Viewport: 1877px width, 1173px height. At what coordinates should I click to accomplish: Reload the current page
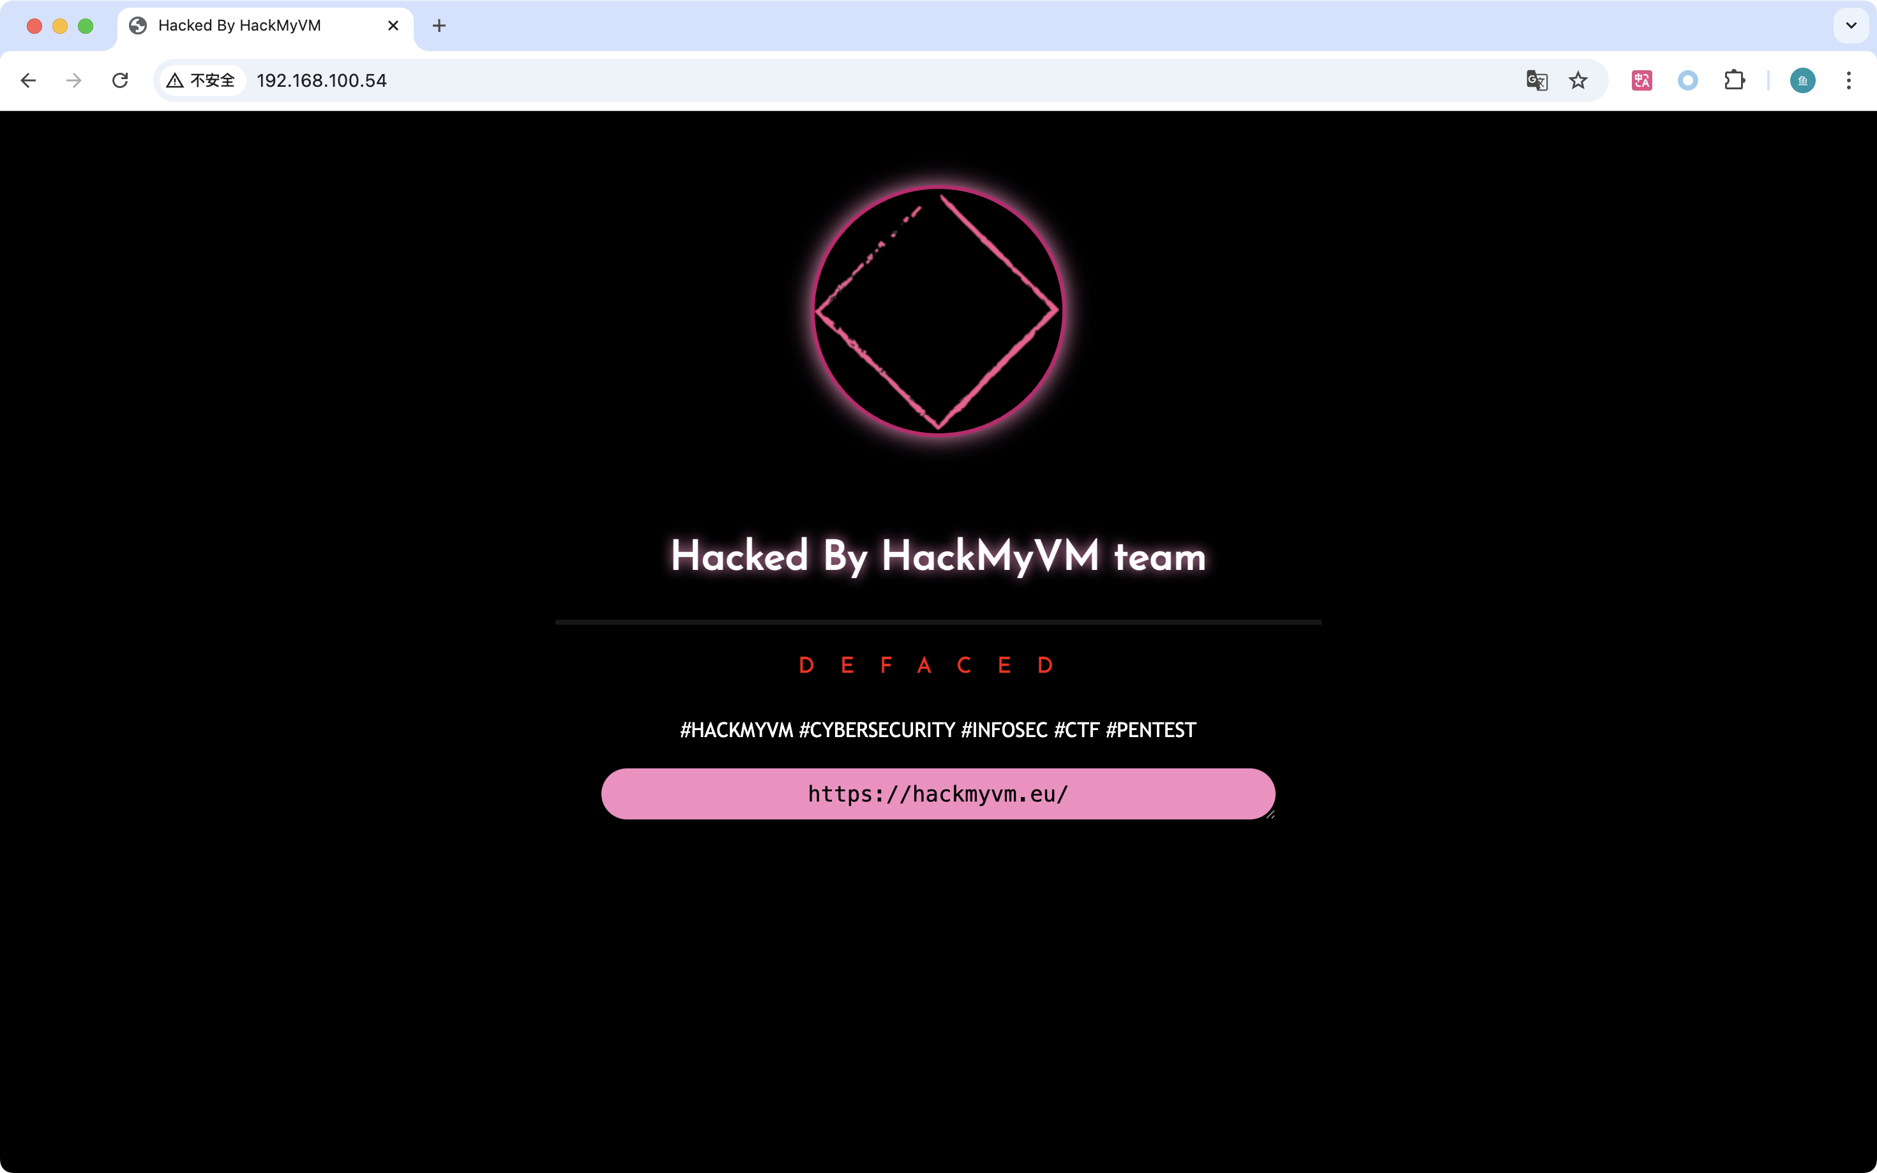pyautogui.click(x=120, y=80)
